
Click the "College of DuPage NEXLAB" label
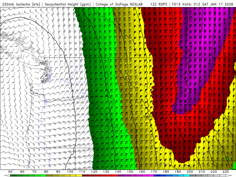119,4
